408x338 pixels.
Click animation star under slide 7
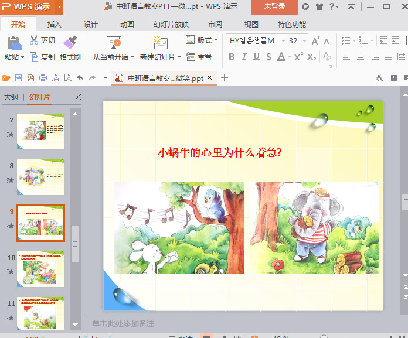click(x=10, y=134)
